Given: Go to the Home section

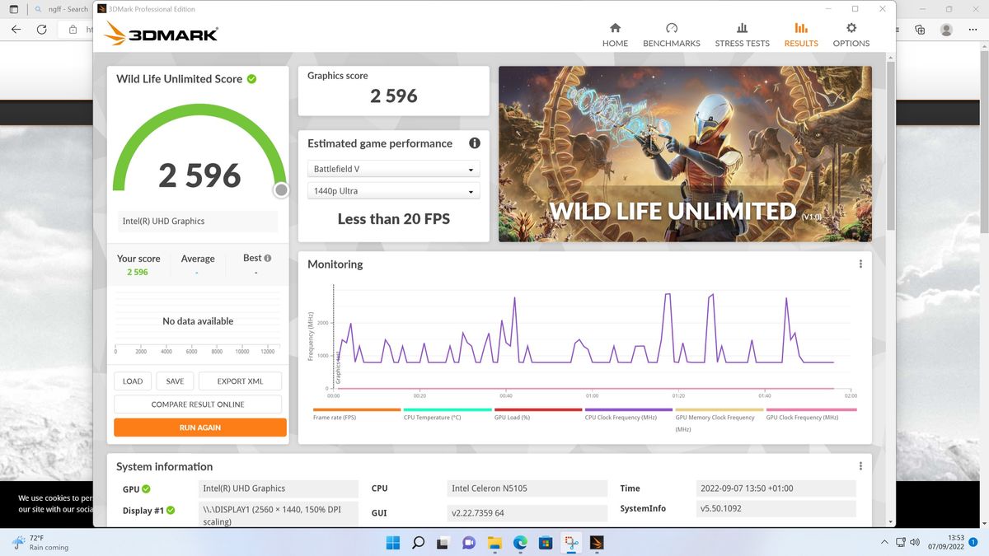Looking at the screenshot, I should coord(615,35).
